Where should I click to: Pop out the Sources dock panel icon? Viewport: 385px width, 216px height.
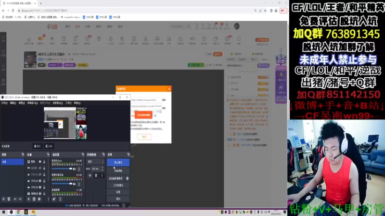pyautogui.click(x=48, y=155)
